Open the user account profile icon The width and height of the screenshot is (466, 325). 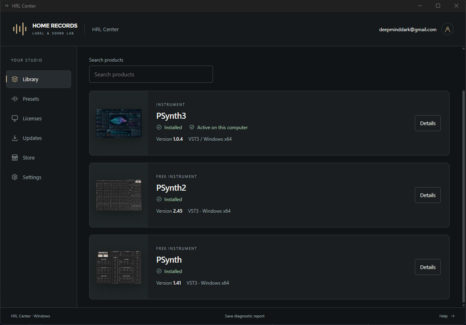pos(447,29)
